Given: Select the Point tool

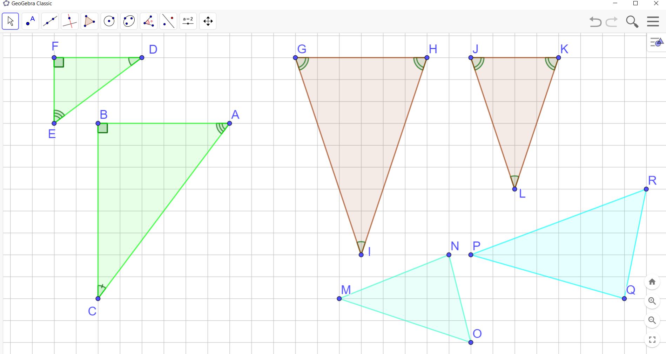Looking at the screenshot, I should coord(30,21).
